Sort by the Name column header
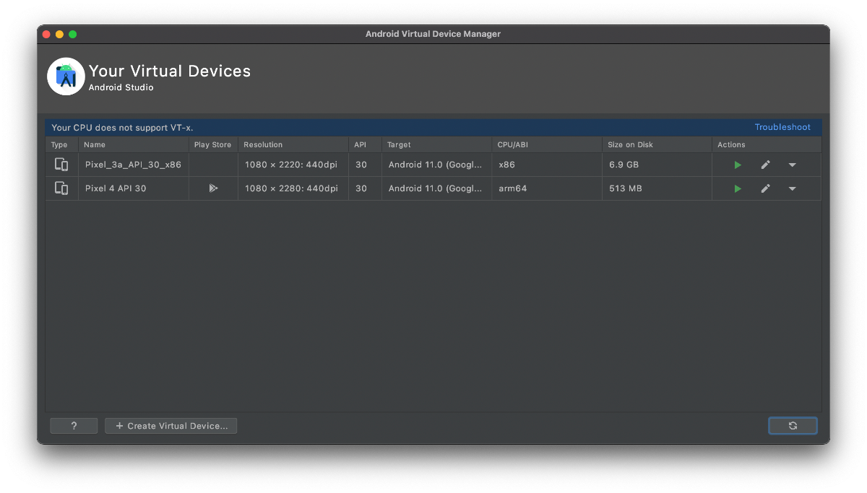867x493 pixels. 133,144
